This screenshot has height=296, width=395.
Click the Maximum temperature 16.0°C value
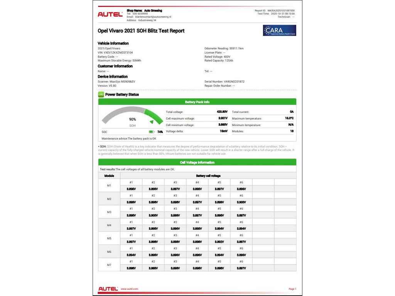tap(289, 118)
